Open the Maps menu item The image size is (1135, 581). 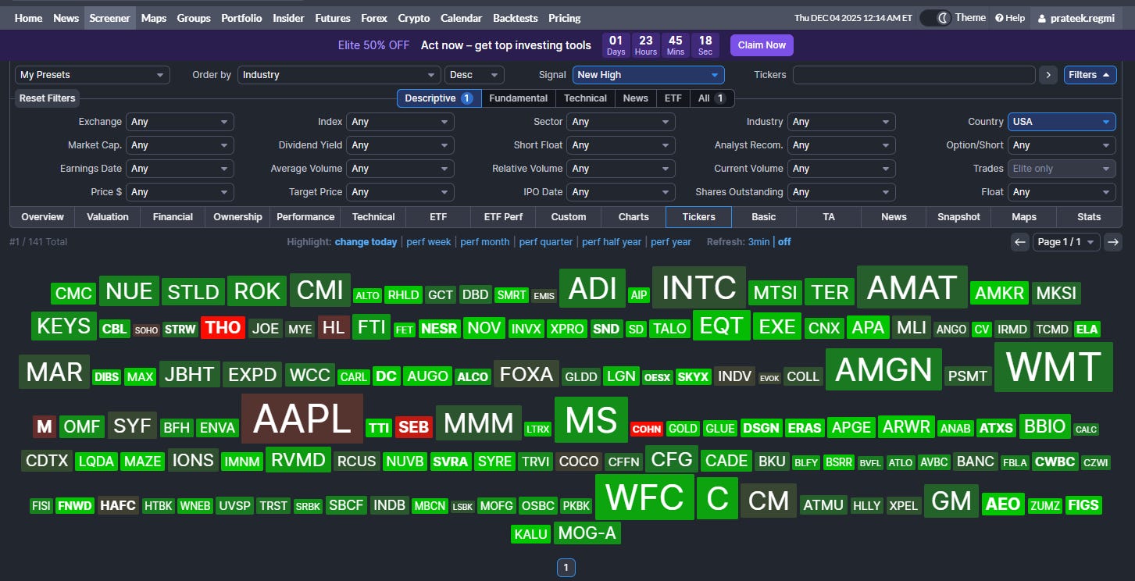(x=154, y=18)
